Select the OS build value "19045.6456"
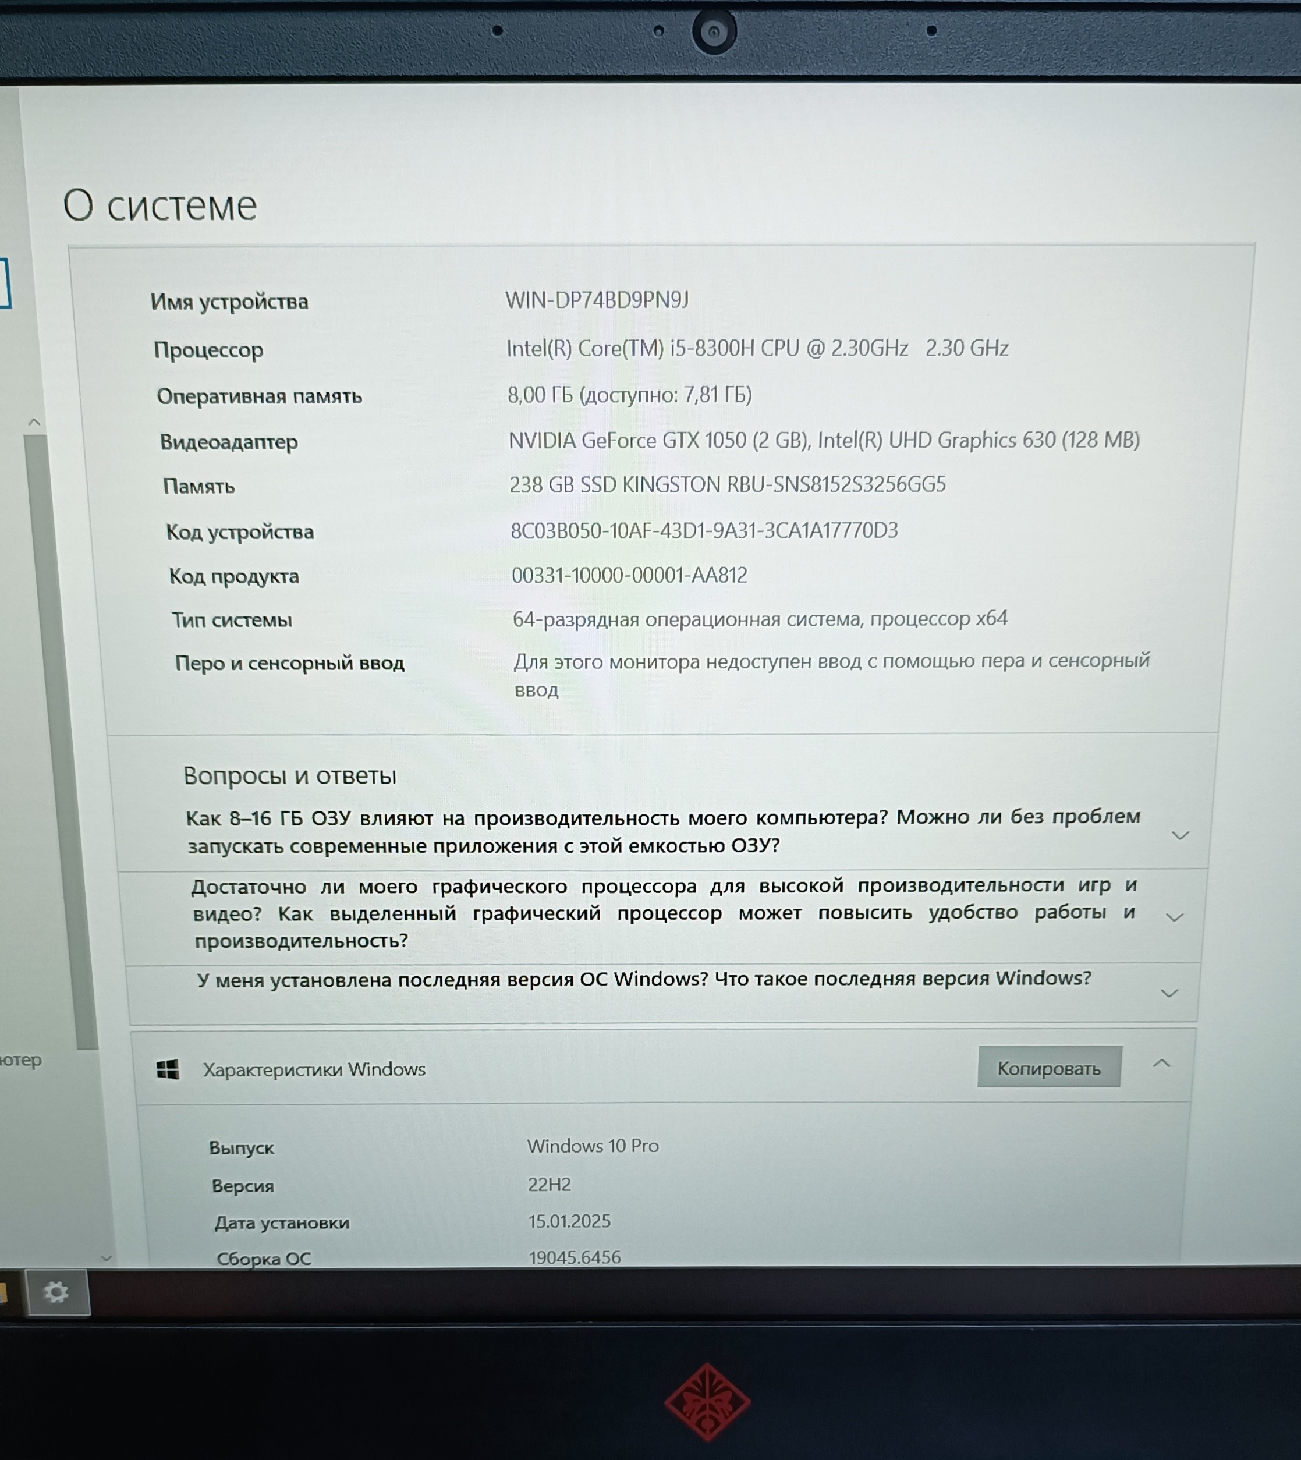1301x1460 pixels. click(575, 1257)
